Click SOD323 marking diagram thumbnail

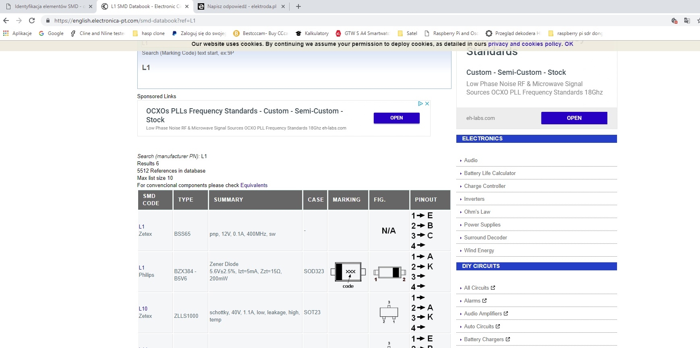[x=348, y=275]
